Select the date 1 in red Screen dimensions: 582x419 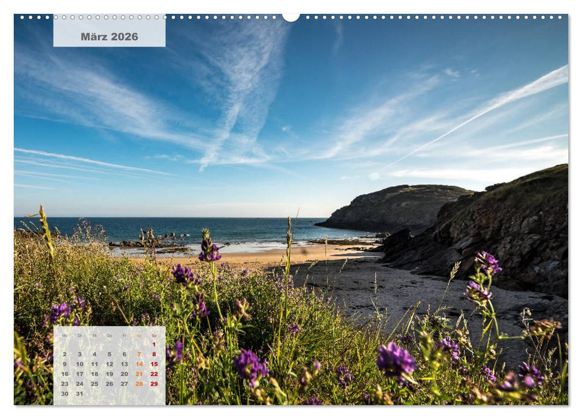tap(155, 344)
